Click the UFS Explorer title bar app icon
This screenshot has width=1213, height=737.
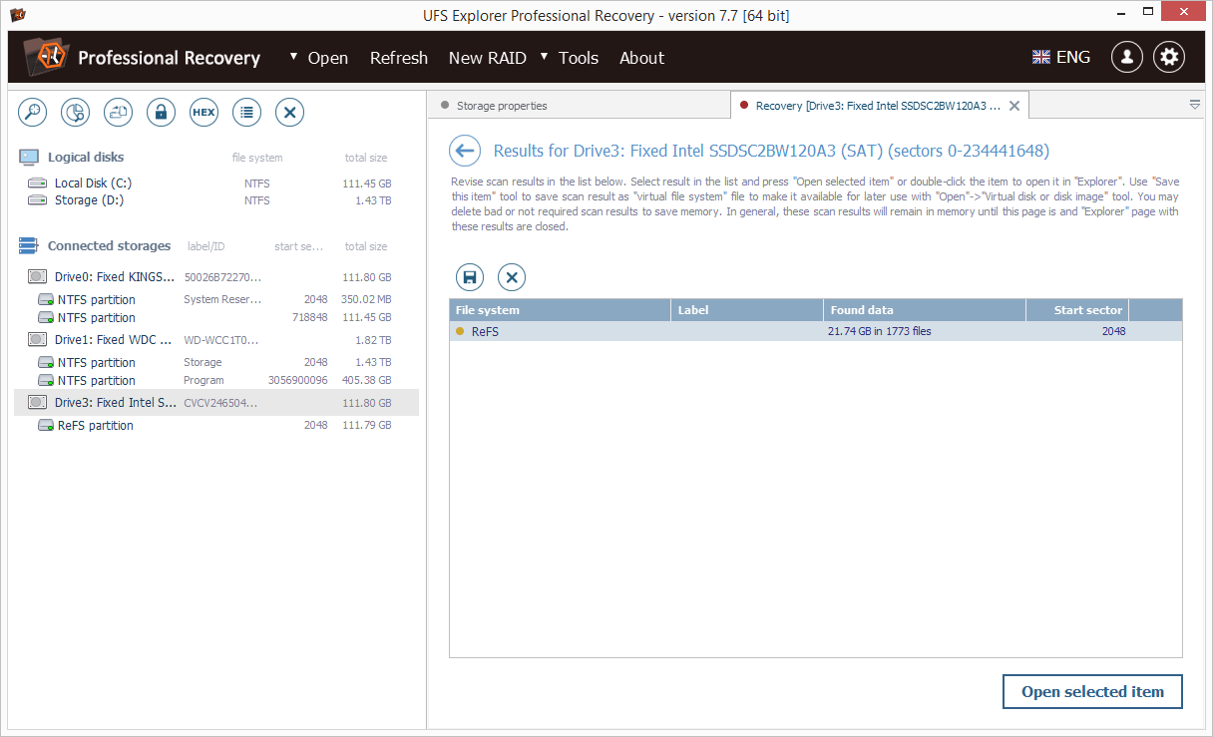[x=17, y=15]
